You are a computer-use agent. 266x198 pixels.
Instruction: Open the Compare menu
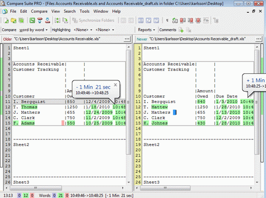[39, 11]
